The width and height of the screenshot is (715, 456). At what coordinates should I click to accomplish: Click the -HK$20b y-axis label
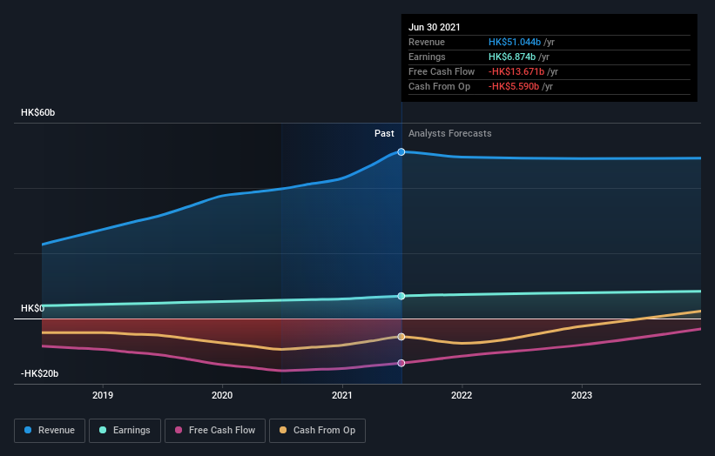(x=40, y=373)
